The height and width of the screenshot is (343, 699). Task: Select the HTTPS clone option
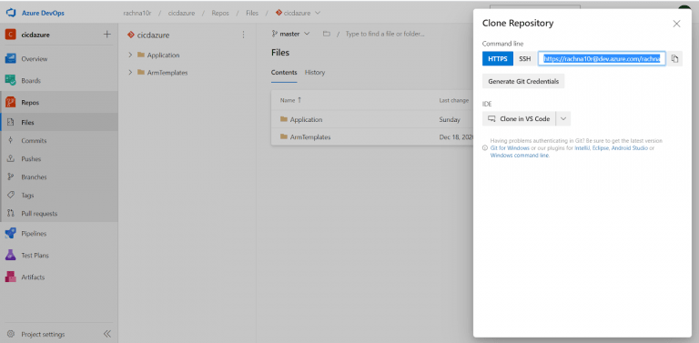point(498,59)
